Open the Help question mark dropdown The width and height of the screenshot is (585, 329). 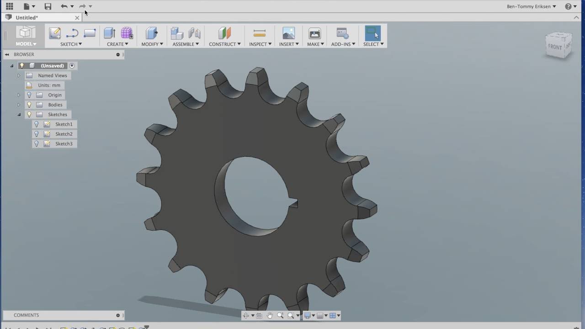pyautogui.click(x=571, y=6)
